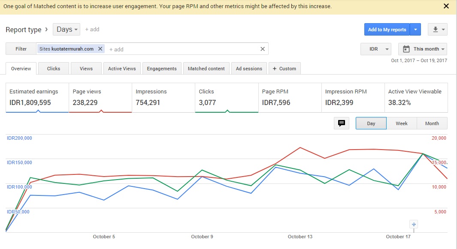
Task: Toggle the Page RPM metric card
Action: [290, 98]
